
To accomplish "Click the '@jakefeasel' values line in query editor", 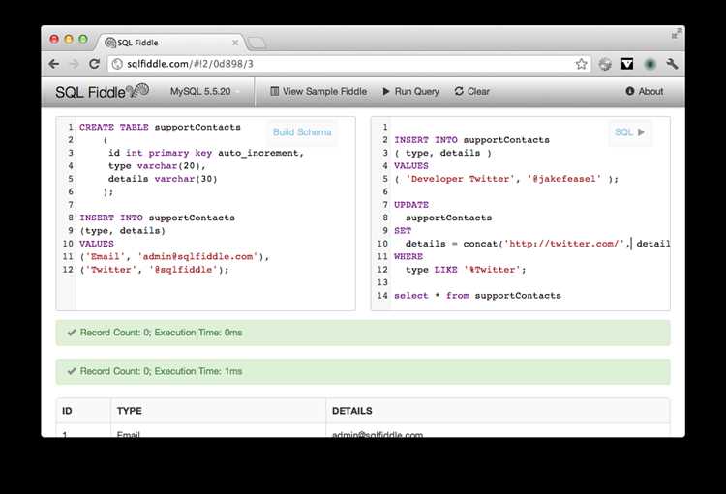I will coord(506,179).
